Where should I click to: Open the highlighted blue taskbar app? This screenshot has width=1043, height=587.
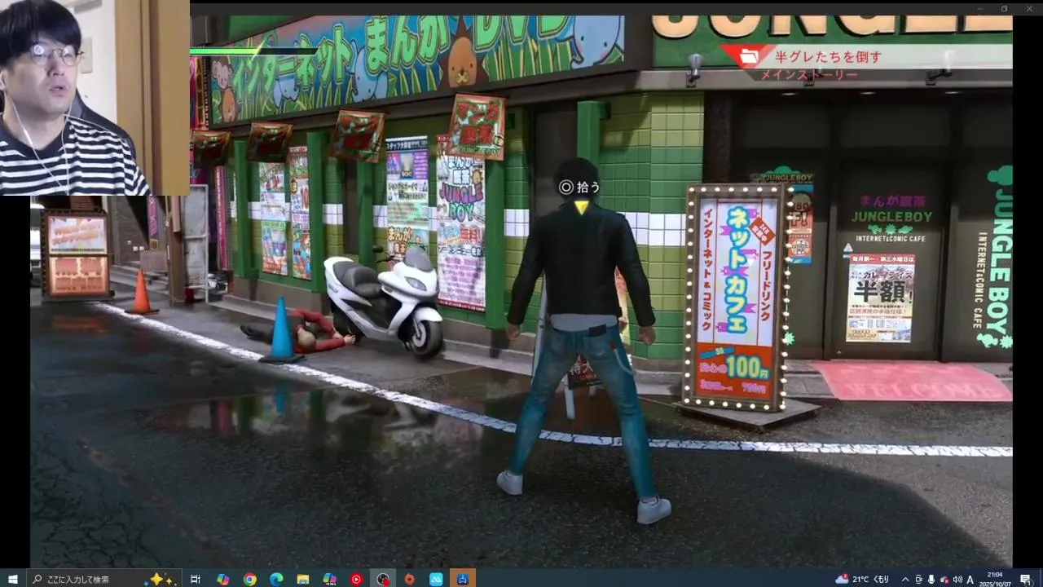click(462, 579)
